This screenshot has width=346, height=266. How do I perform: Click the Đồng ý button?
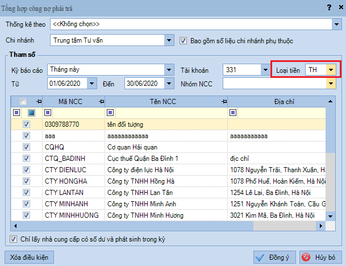273,257
